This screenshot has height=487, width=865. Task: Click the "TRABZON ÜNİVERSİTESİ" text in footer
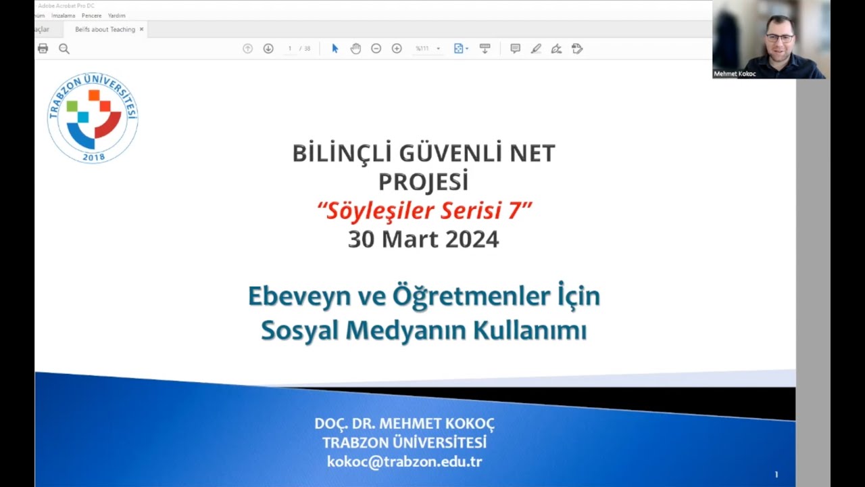coord(404,443)
